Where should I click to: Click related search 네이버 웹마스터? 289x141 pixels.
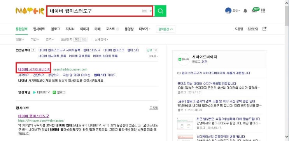(114, 50)
